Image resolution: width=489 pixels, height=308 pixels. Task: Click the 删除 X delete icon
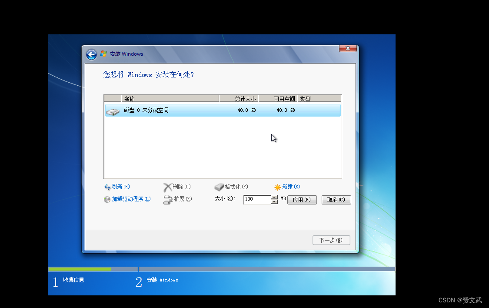click(x=167, y=187)
